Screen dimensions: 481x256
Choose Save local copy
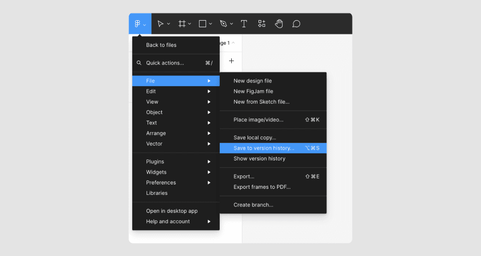[273, 138]
